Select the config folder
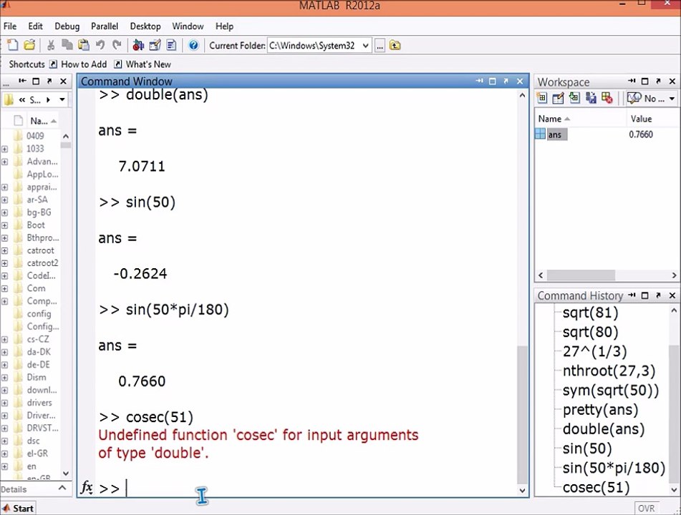 pyautogui.click(x=39, y=314)
